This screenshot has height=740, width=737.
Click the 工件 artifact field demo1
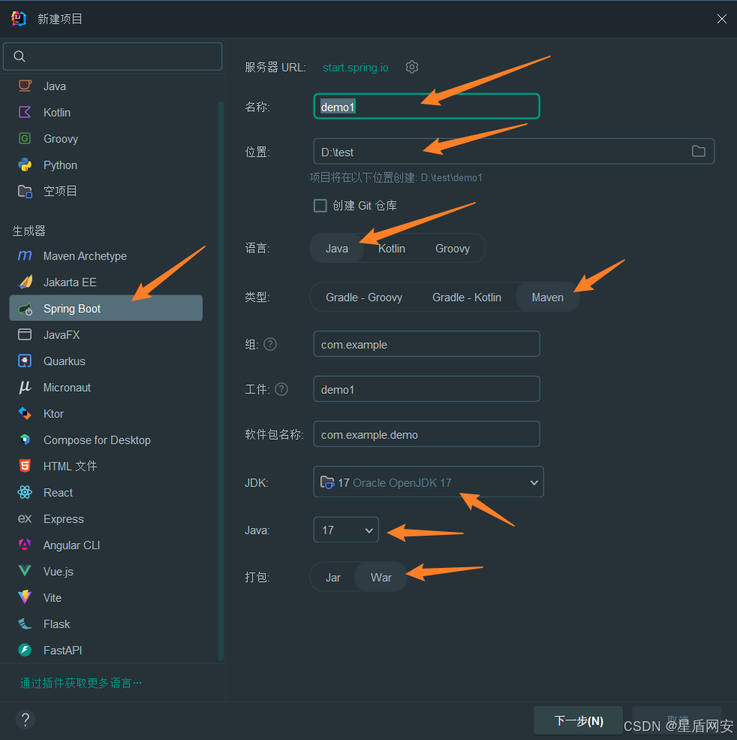coord(426,389)
